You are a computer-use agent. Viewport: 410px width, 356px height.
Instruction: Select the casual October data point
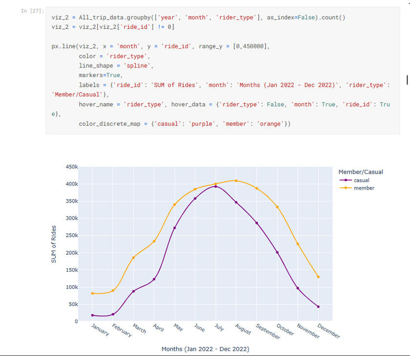pyautogui.click(x=277, y=252)
